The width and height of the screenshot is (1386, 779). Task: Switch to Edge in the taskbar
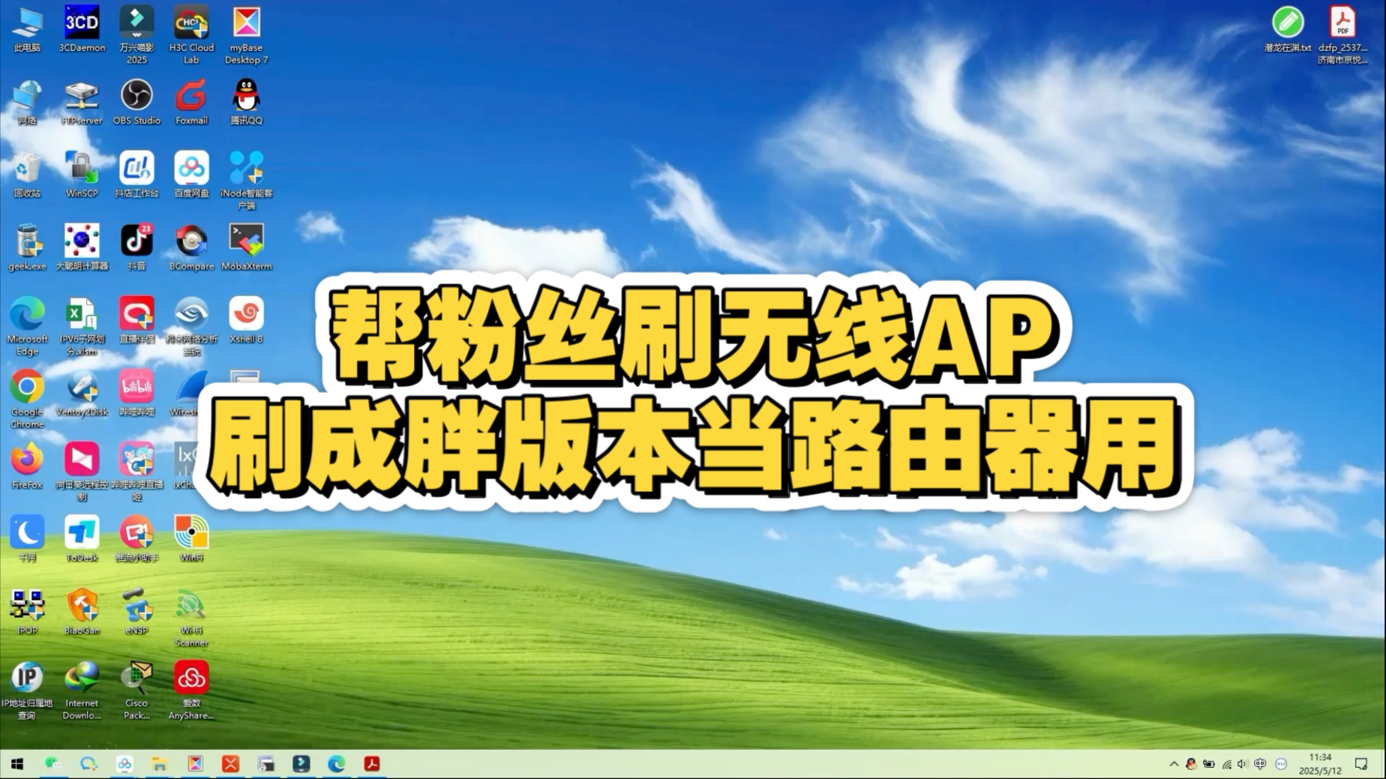(x=336, y=764)
